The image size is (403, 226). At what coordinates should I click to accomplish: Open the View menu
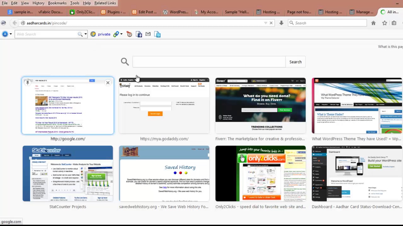pos(25,3)
